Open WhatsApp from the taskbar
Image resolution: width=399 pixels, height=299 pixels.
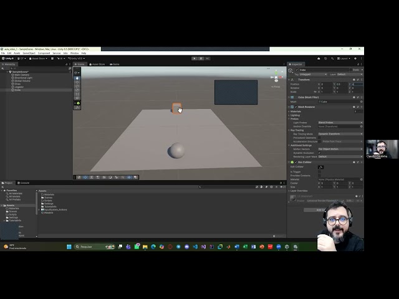pyautogui.click(x=137, y=247)
